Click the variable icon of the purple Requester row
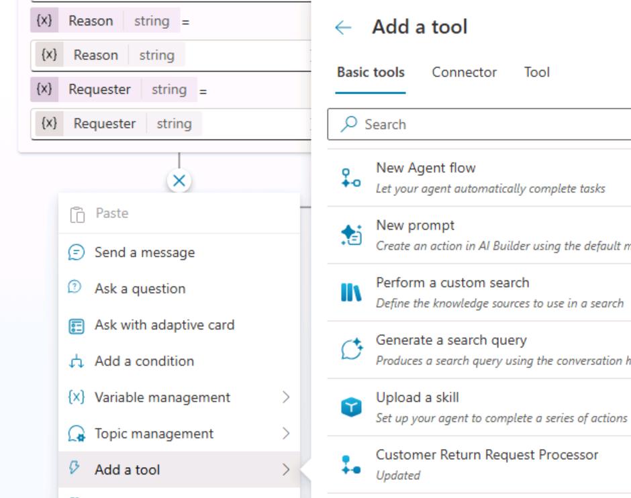The width and height of the screenshot is (631, 498). [44, 89]
